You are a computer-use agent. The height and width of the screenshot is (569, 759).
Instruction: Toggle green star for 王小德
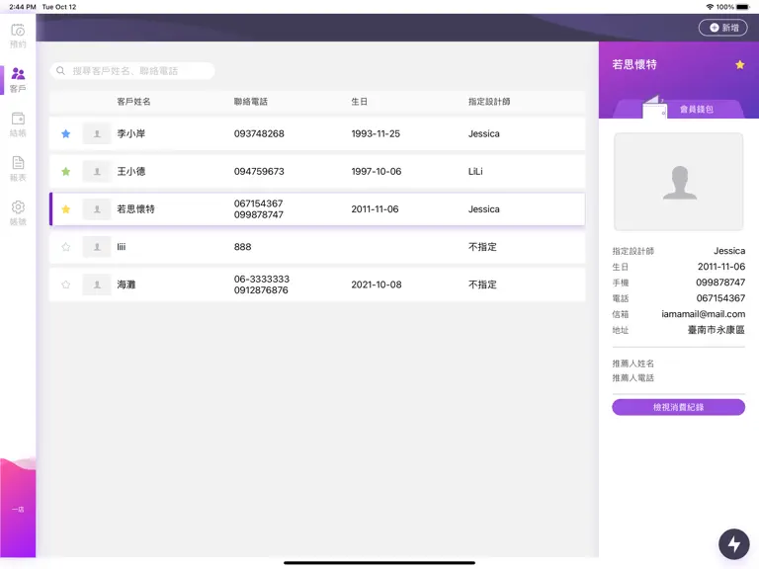[x=66, y=171]
